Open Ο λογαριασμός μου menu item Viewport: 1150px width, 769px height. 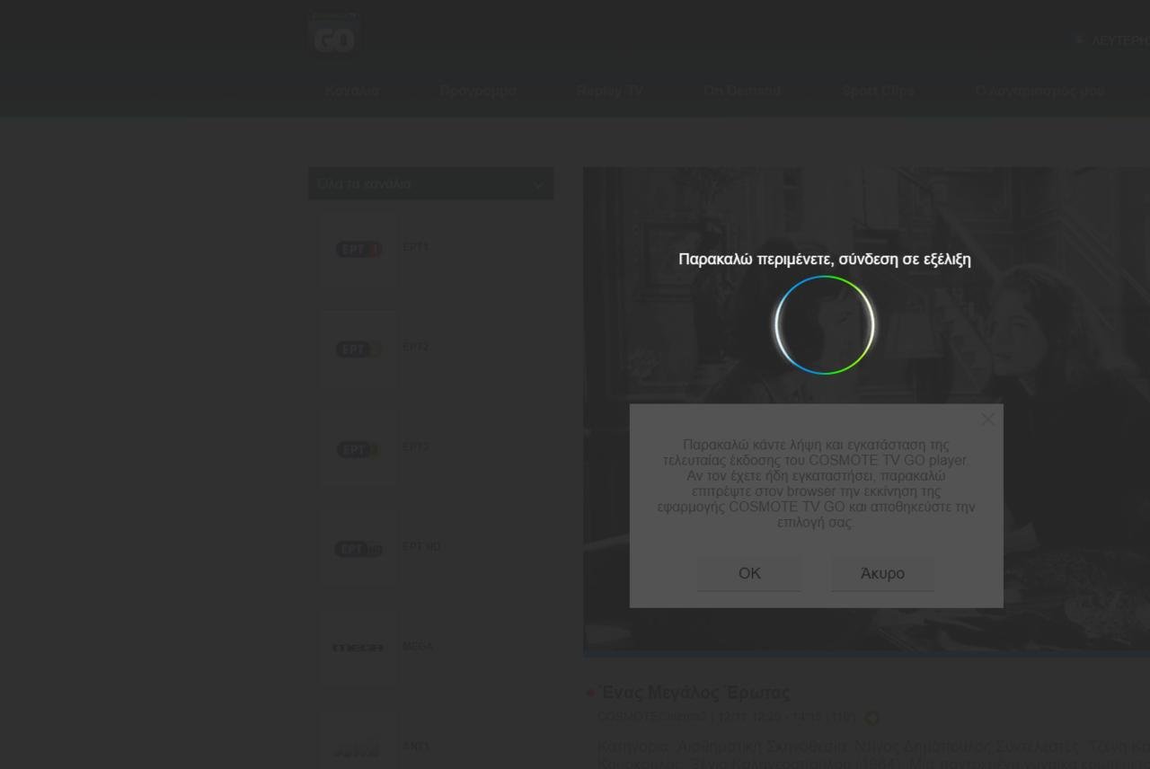[1039, 91]
